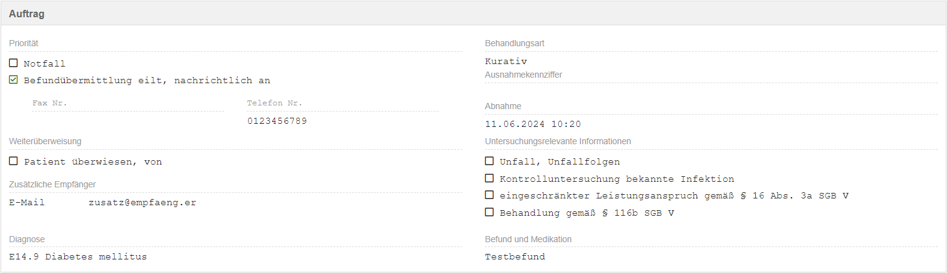Click the Ausnahmekennziffer label
The height and width of the screenshot is (273, 947).
coord(523,75)
